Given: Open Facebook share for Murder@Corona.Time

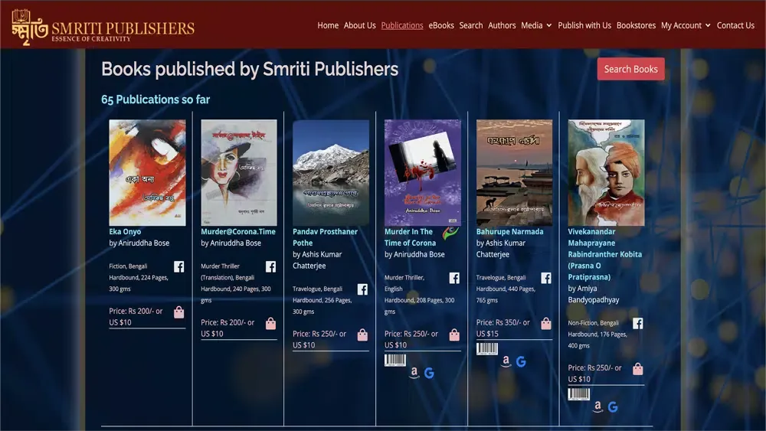Looking at the screenshot, I should pos(270,266).
